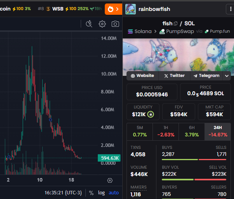Select the 5M timeframe tab

coord(140,132)
